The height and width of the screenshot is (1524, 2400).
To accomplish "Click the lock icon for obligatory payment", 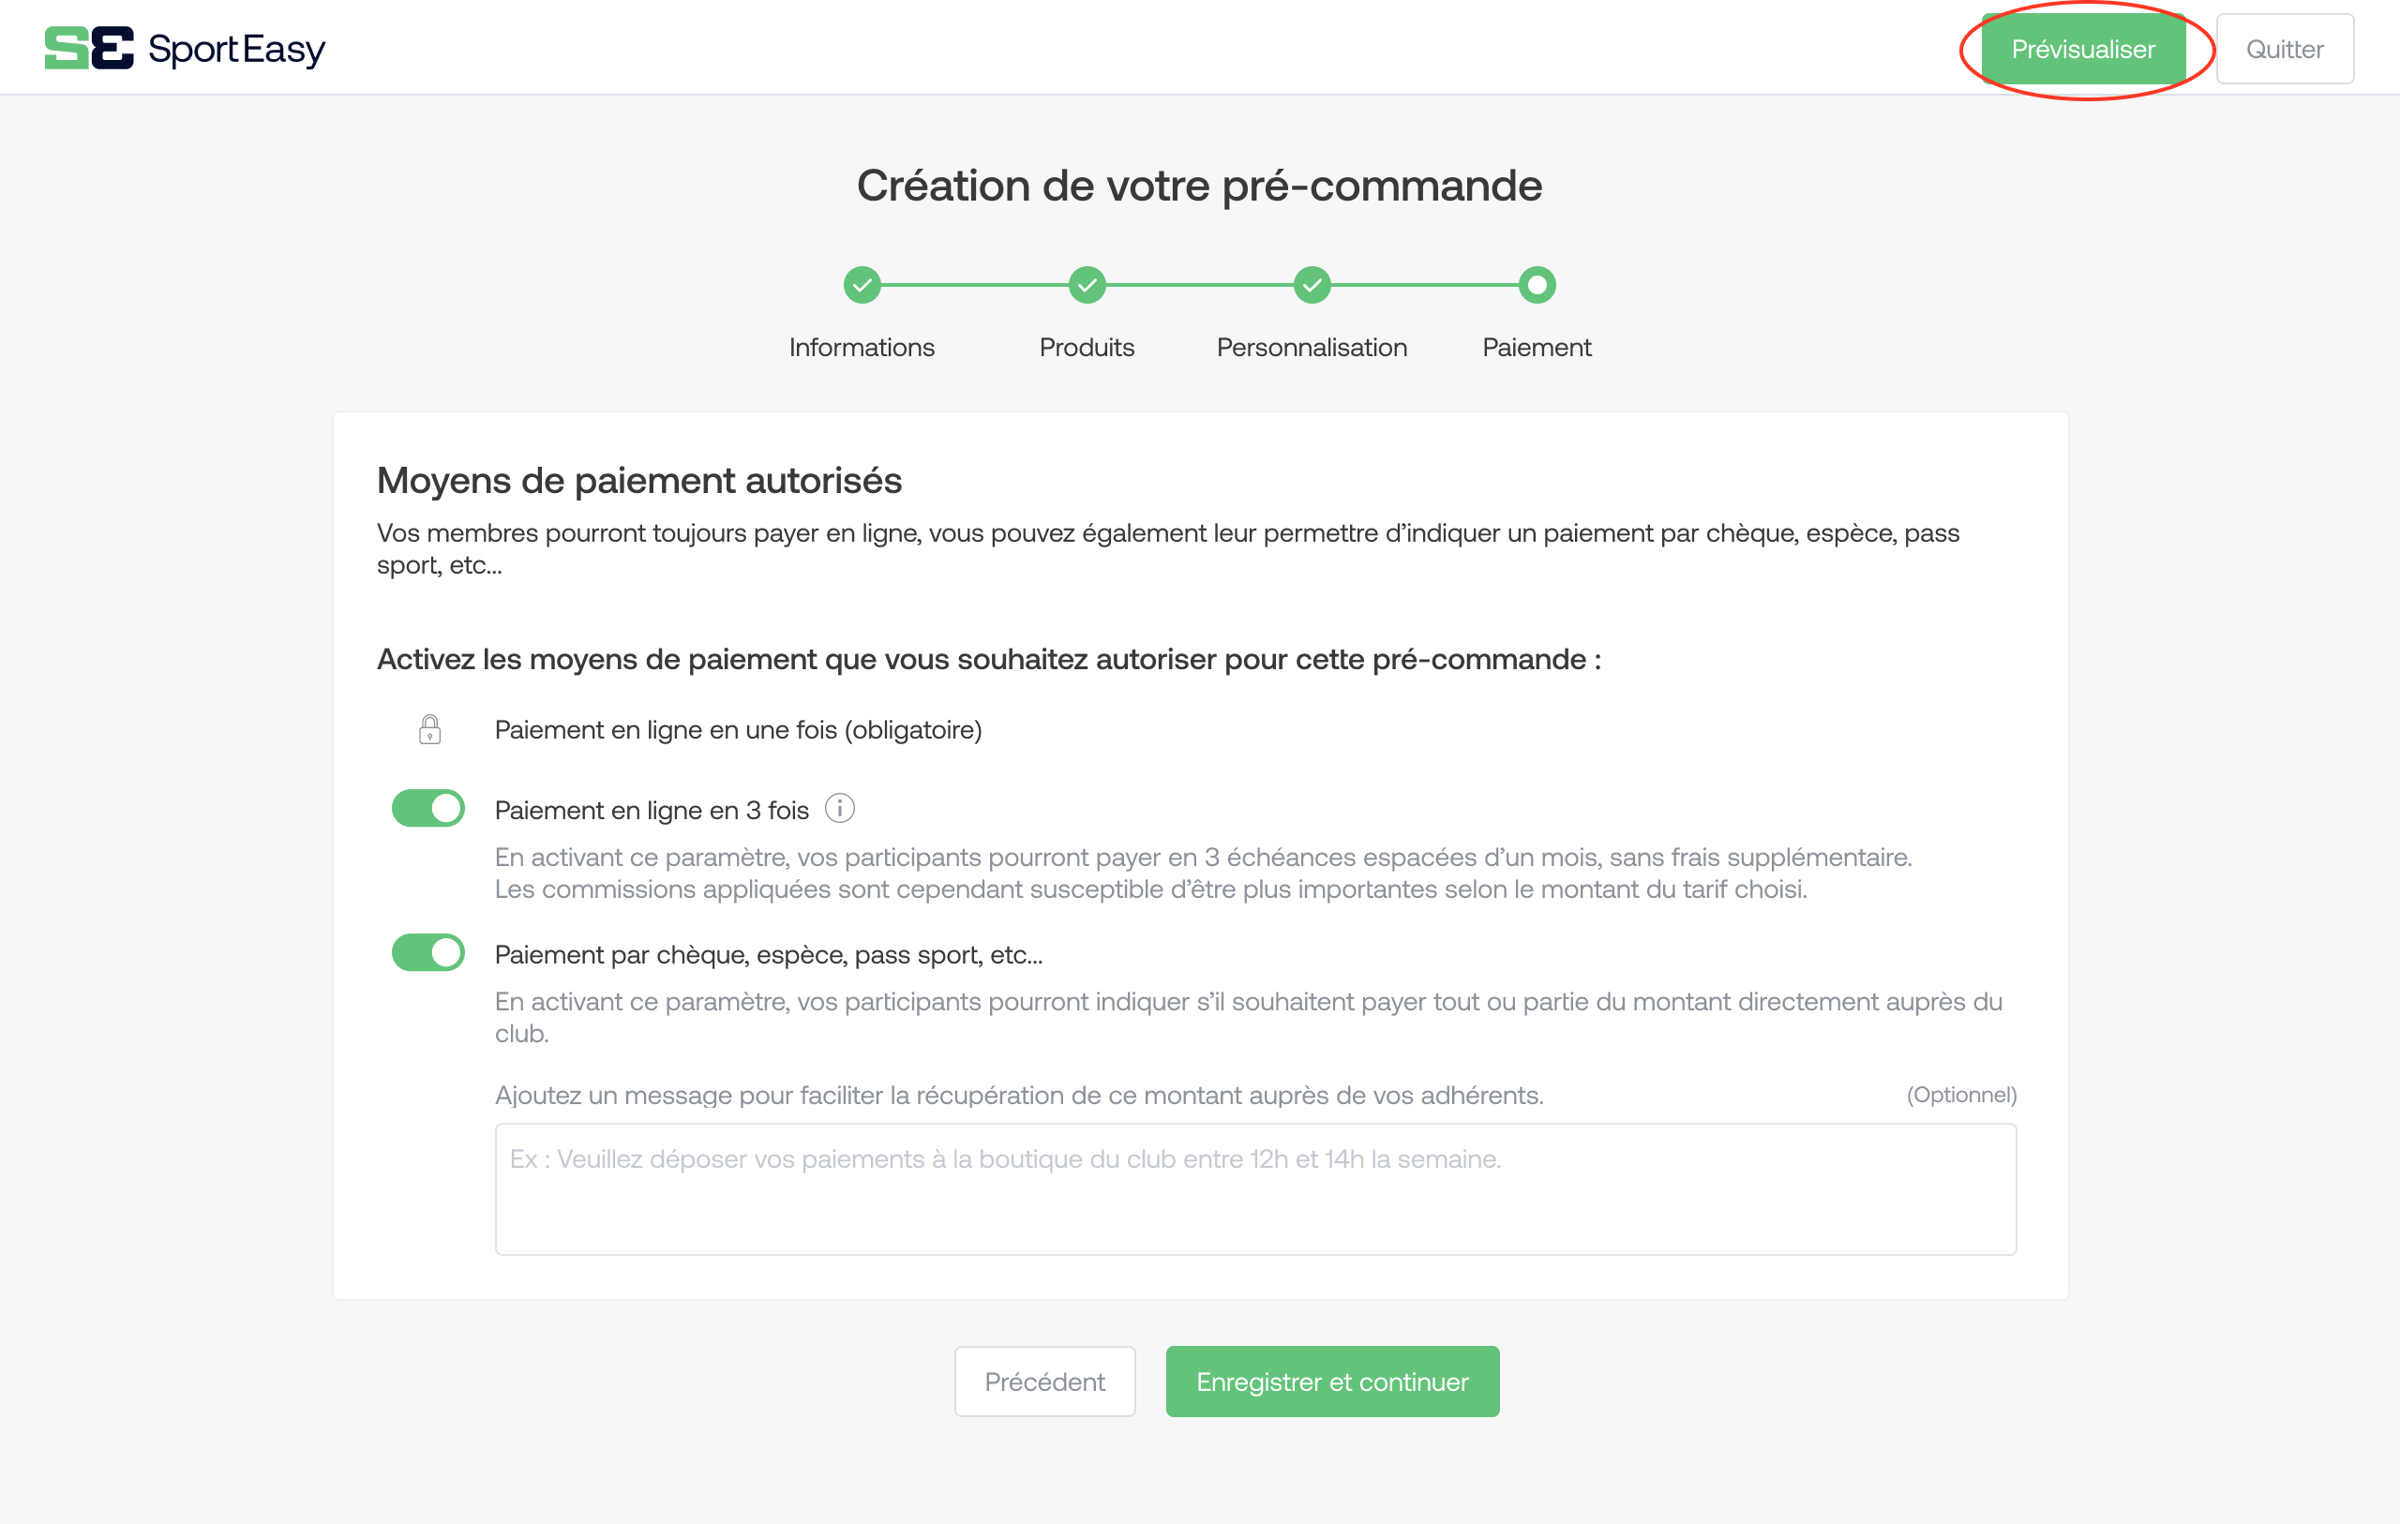I will (x=429, y=729).
